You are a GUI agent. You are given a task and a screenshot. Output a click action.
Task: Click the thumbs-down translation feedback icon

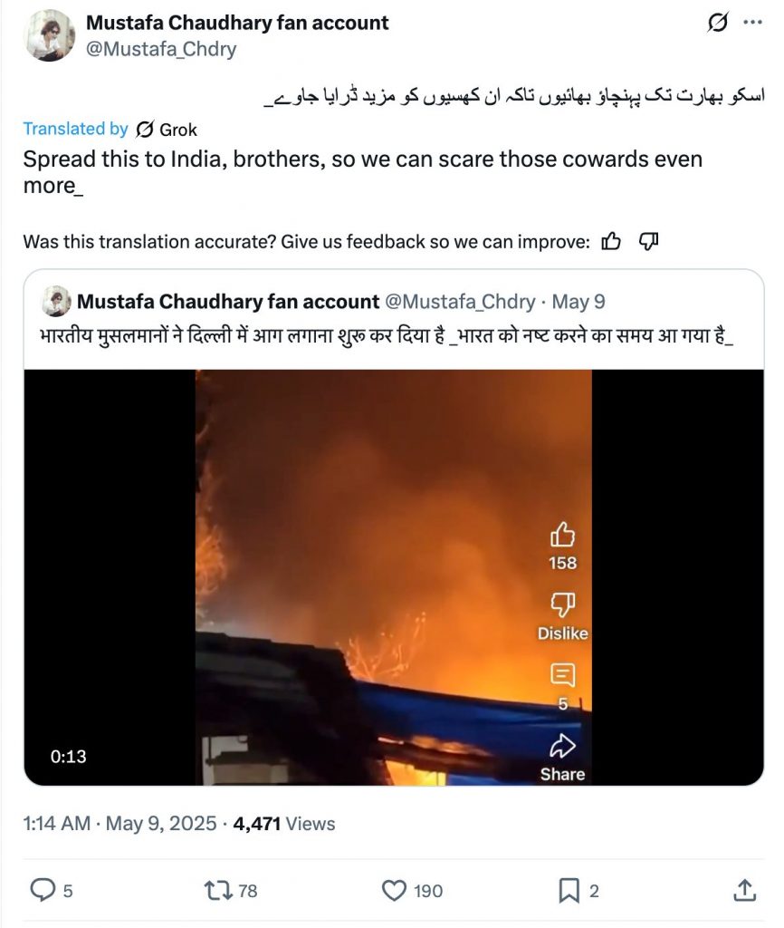[x=648, y=241]
